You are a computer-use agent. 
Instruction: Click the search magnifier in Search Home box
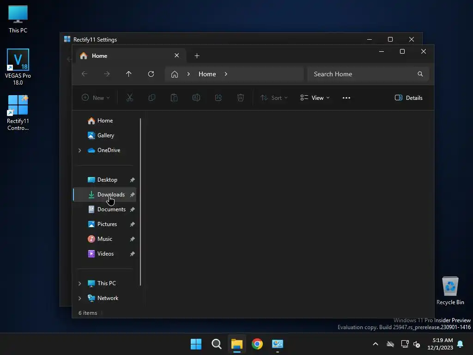click(420, 74)
